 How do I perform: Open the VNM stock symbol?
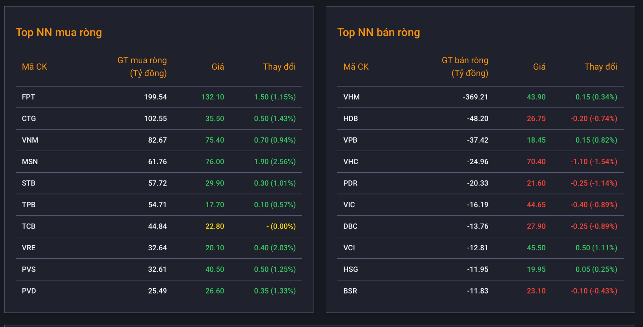coord(30,140)
